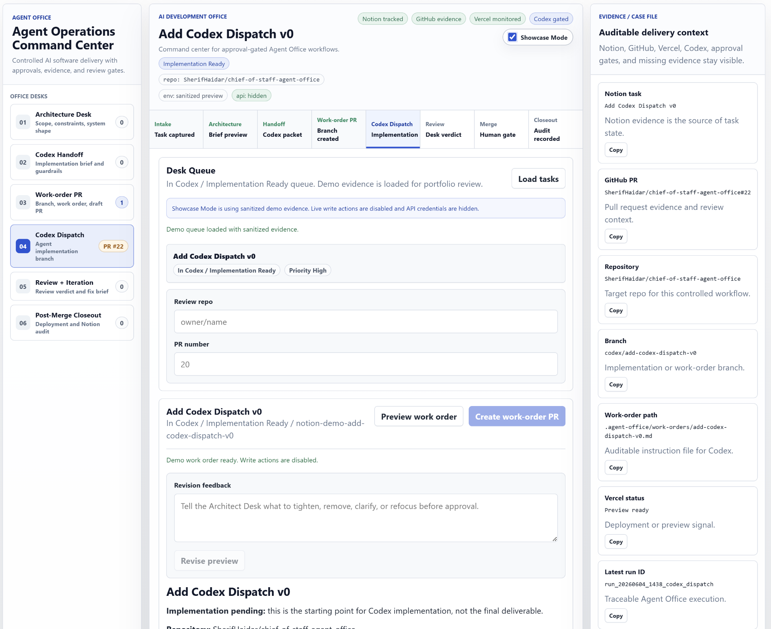The image size is (771, 629).
Task: Copy the Repository name
Action: [616, 310]
